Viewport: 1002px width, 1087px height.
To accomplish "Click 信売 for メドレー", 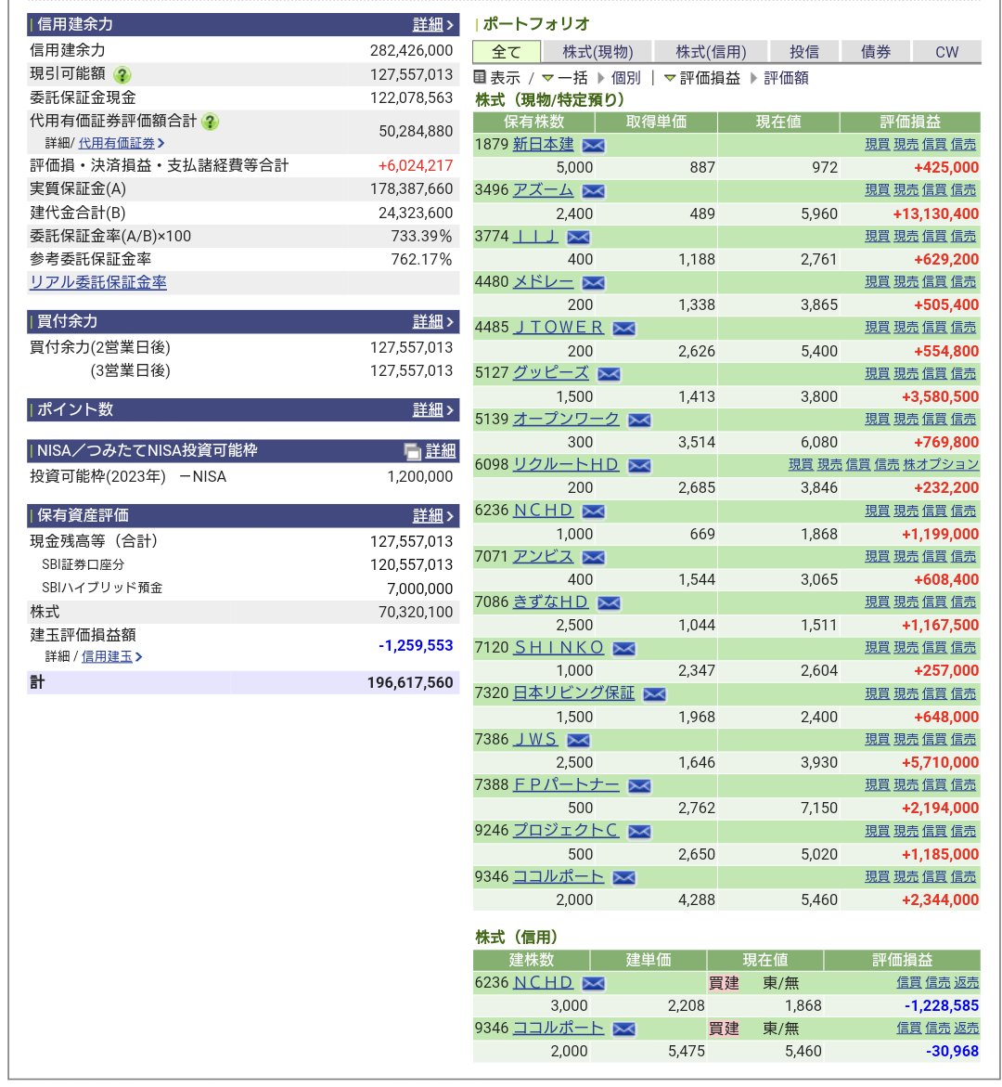I will 963,282.
